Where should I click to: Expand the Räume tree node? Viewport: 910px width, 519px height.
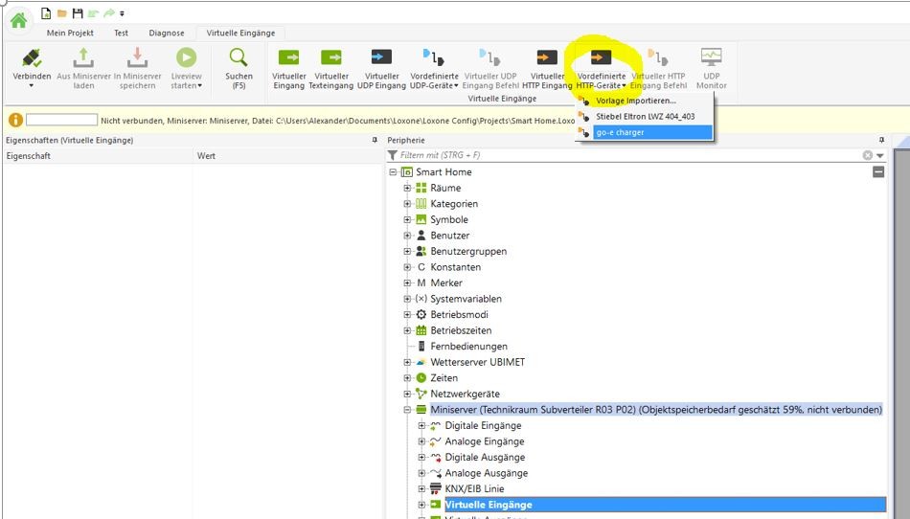click(408, 189)
